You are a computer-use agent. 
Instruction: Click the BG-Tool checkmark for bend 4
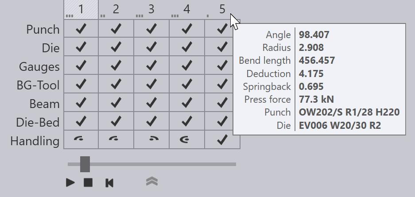click(187, 84)
